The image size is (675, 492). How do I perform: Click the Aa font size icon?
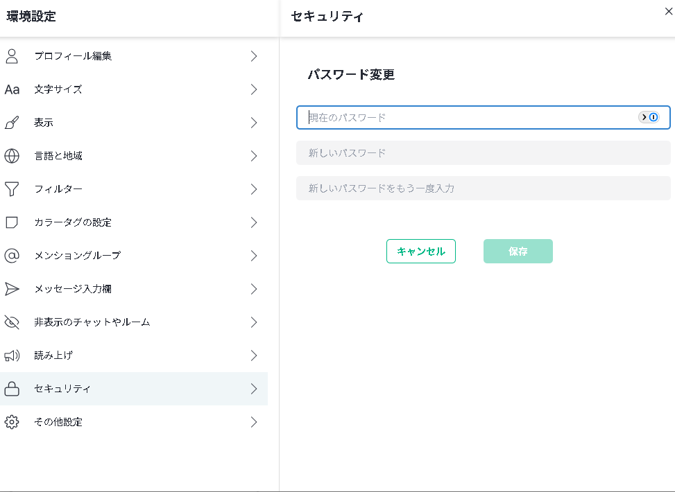pos(12,89)
